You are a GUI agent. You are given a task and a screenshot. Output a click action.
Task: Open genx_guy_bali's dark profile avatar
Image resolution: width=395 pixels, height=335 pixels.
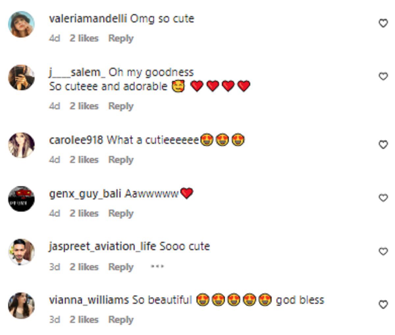pos(21,199)
